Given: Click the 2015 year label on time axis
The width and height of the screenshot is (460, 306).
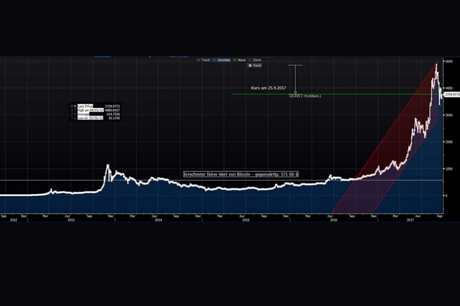Looking at the screenshot, I should point(246,220).
